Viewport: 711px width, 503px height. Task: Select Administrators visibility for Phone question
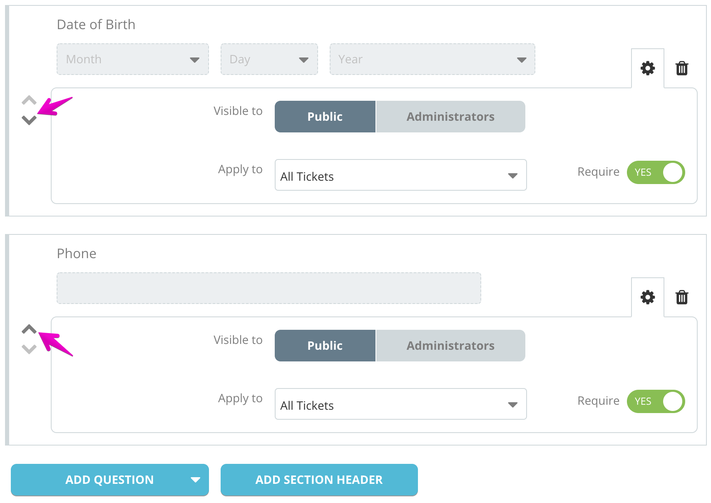pyautogui.click(x=450, y=346)
